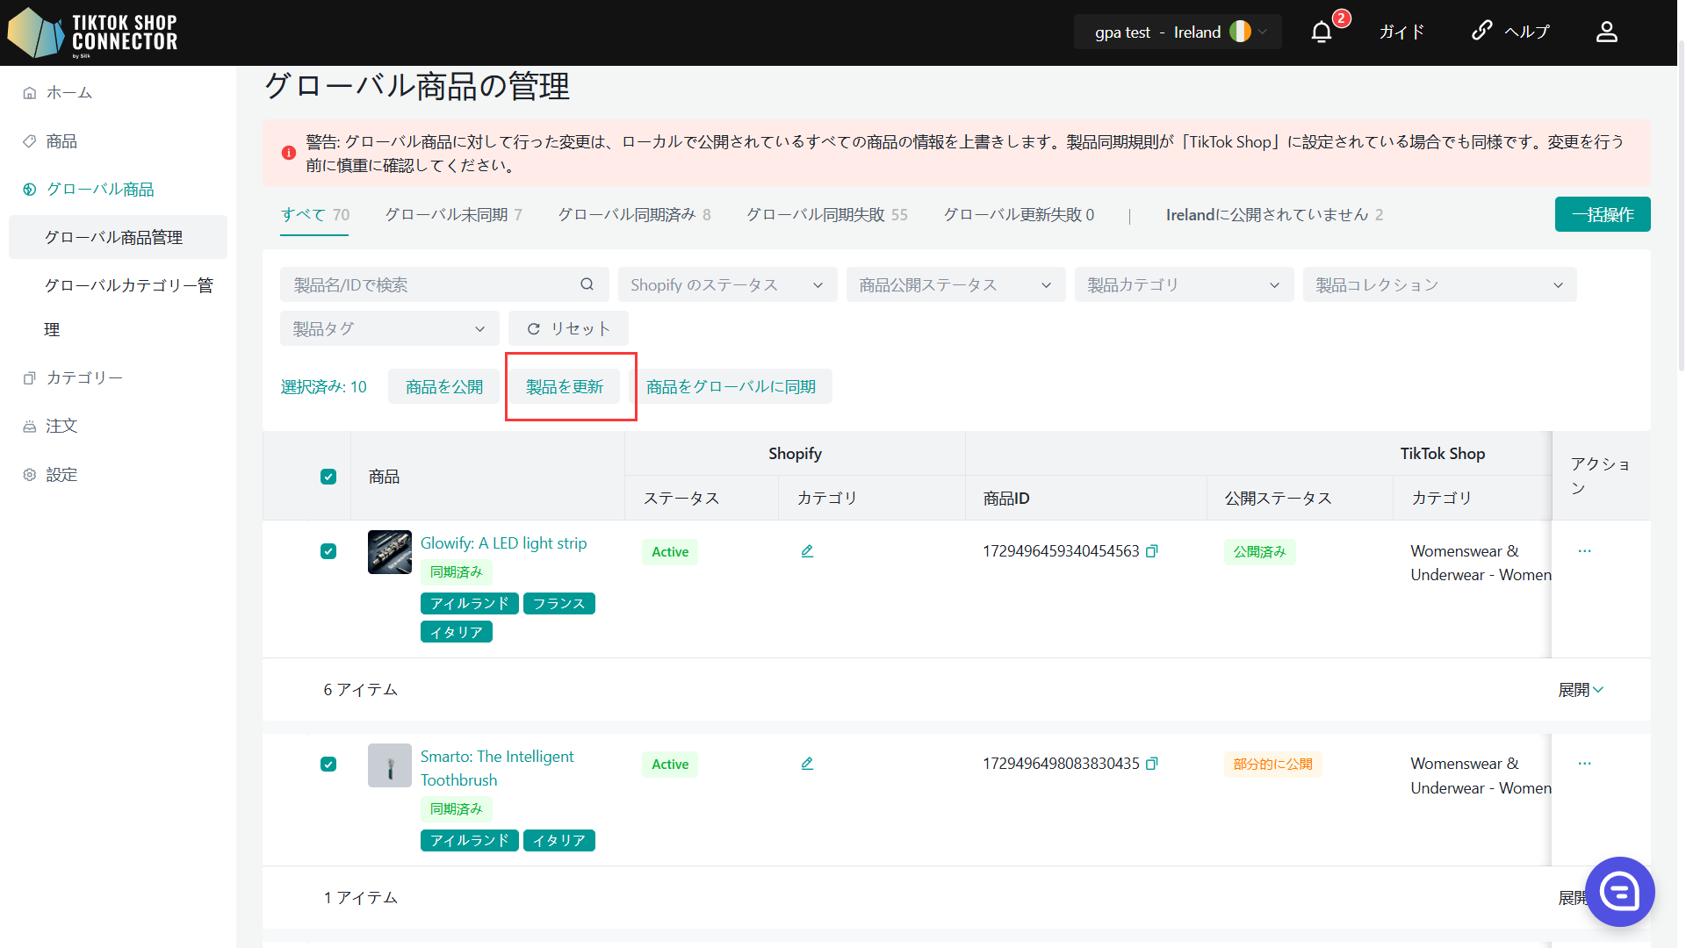Viewport: 1686px width, 948px height.
Task: Click the 製品を更新 button
Action: 565,387
